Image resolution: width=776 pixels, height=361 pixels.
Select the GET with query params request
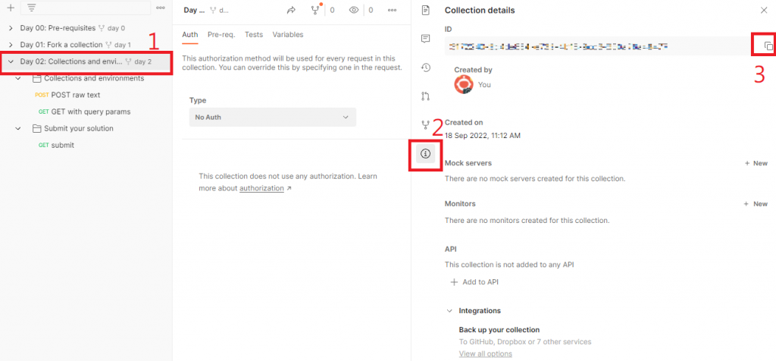tap(84, 112)
